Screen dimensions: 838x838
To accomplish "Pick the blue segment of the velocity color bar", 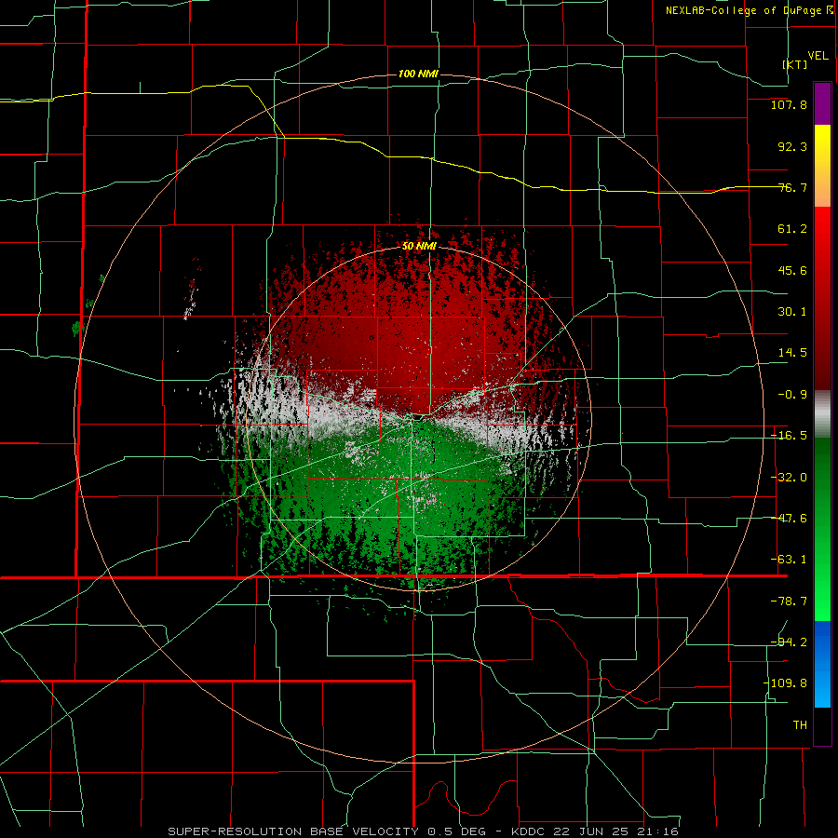I will (822, 664).
